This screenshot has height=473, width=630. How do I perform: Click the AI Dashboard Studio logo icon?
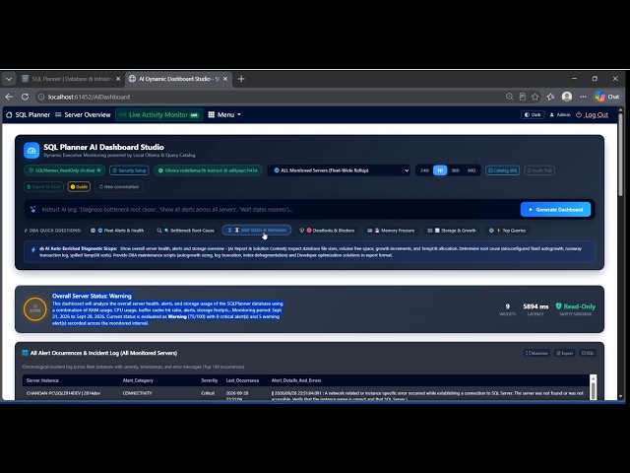31,151
